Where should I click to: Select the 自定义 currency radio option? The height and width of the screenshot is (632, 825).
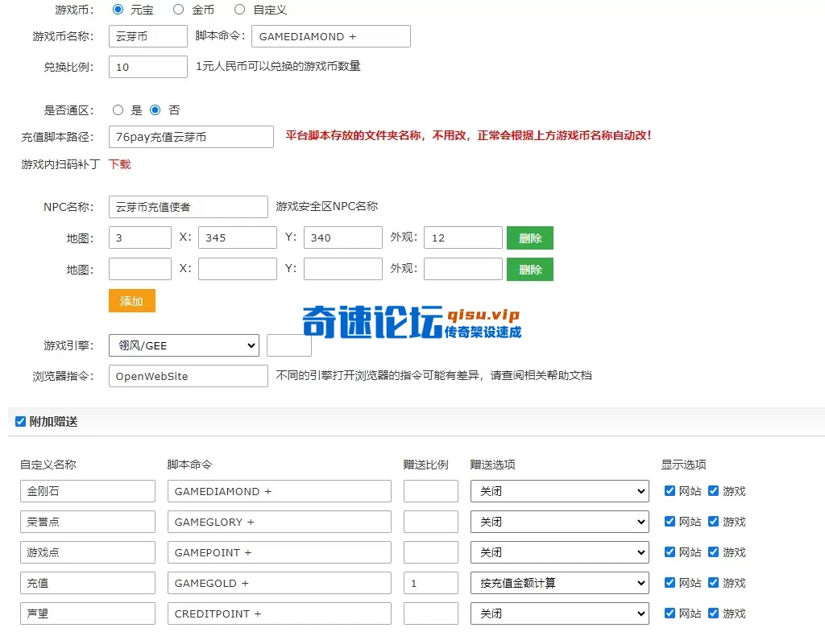239,10
